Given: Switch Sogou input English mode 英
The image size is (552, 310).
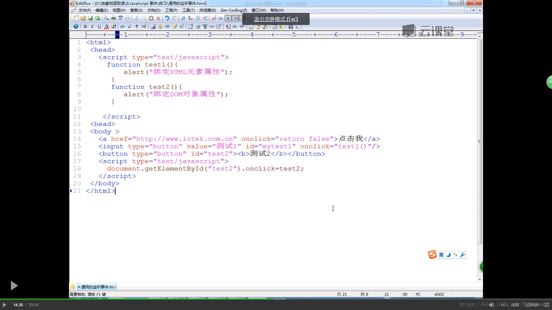Looking at the screenshot, I should tap(441, 255).
